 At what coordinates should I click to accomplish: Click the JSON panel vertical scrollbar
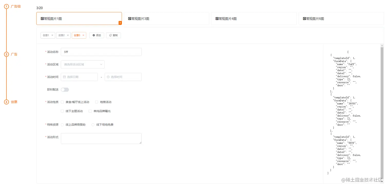coord(382,113)
